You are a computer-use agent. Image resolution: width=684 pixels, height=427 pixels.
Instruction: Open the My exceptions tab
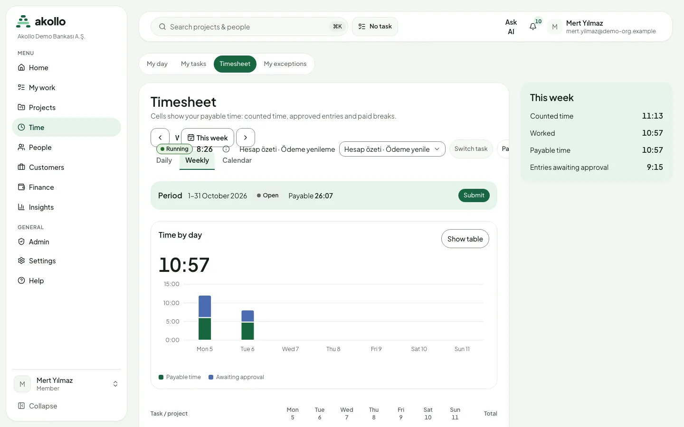285,64
